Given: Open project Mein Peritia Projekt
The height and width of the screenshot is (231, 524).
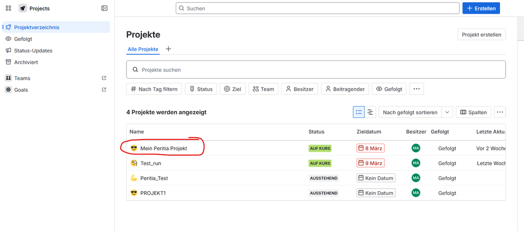Looking at the screenshot, I should [164, 148].
